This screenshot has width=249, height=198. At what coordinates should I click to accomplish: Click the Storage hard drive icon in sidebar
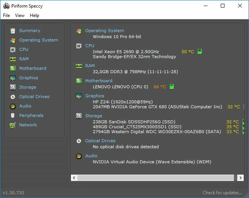[13, 87]
